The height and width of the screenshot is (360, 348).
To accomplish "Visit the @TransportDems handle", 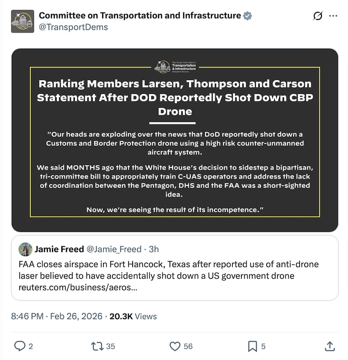I will pos(74,27).
